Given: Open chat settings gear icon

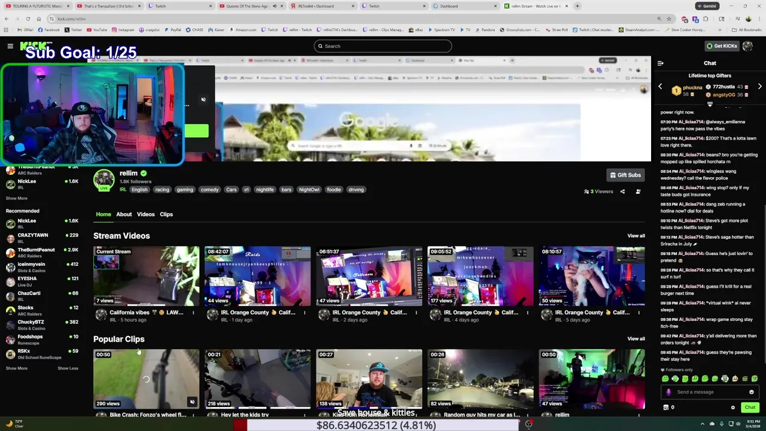Looking at the screenshot, I should (732, 408).
